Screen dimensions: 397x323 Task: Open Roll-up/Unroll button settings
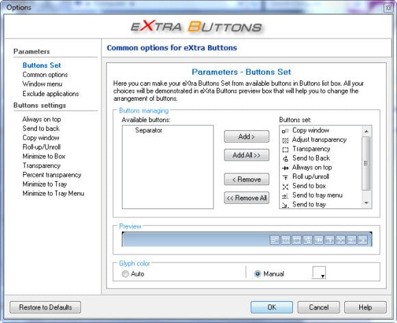click(42, 147)
